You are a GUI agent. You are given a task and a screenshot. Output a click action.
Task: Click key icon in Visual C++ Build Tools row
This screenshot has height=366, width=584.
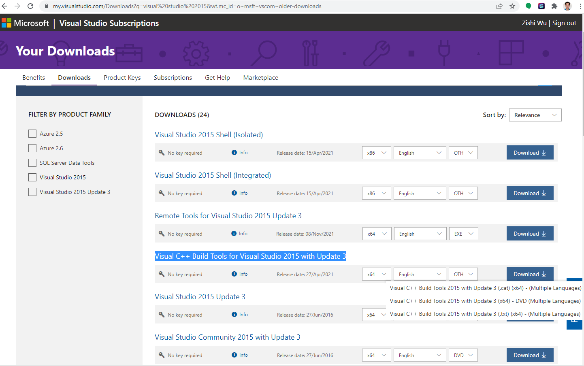coord(162,274)
